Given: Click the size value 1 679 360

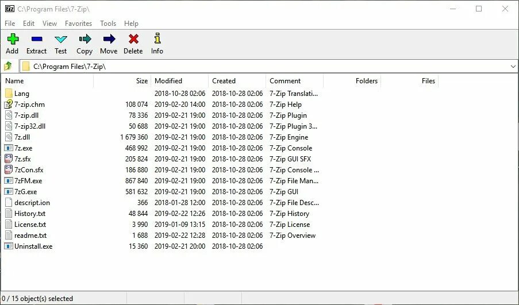Looking at the screenshot, I should coord(134,137).
